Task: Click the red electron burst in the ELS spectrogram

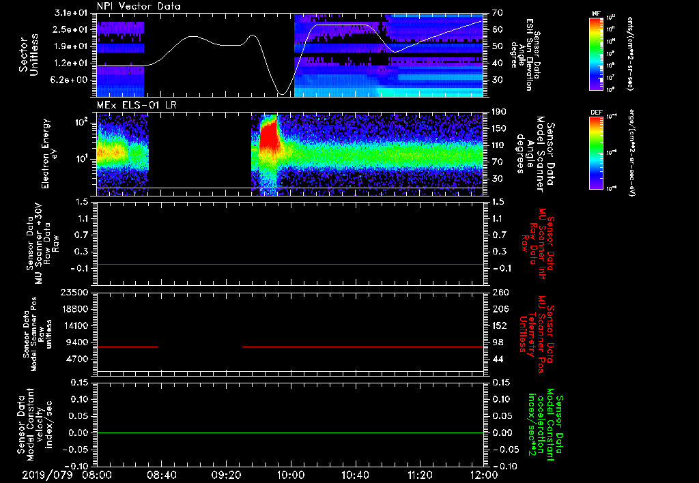Action: click(268, 136)
